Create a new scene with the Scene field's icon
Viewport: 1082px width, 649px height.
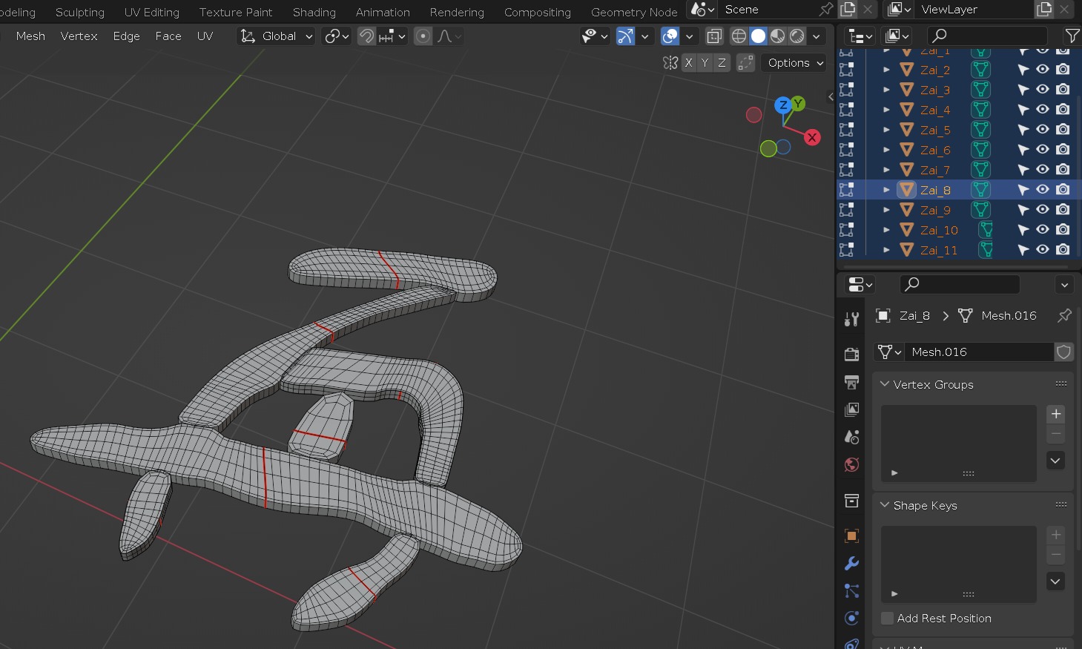coord(848,10)
